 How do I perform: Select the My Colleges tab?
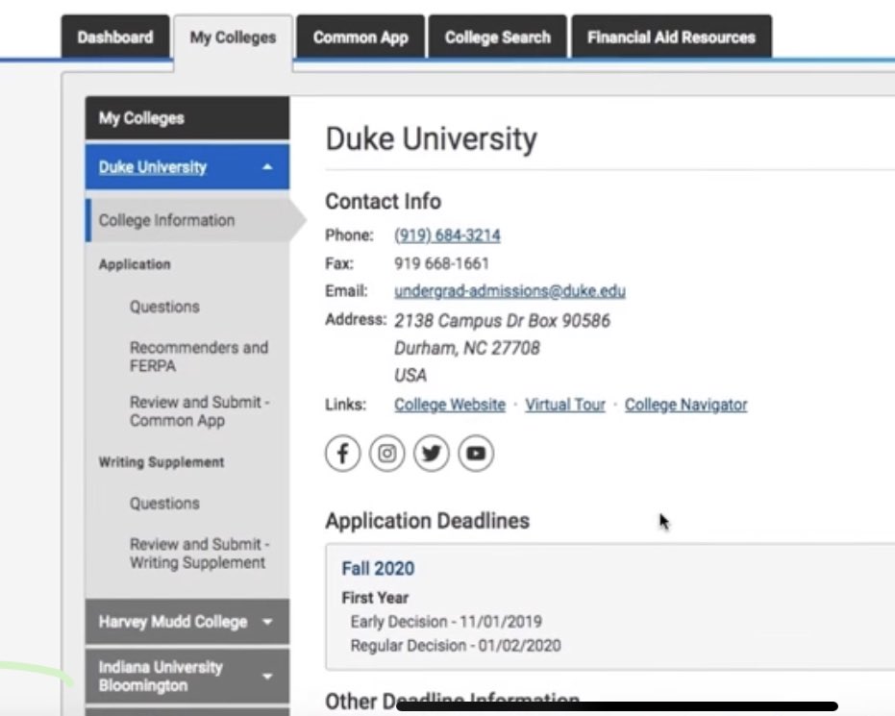[x=233, y=37]
